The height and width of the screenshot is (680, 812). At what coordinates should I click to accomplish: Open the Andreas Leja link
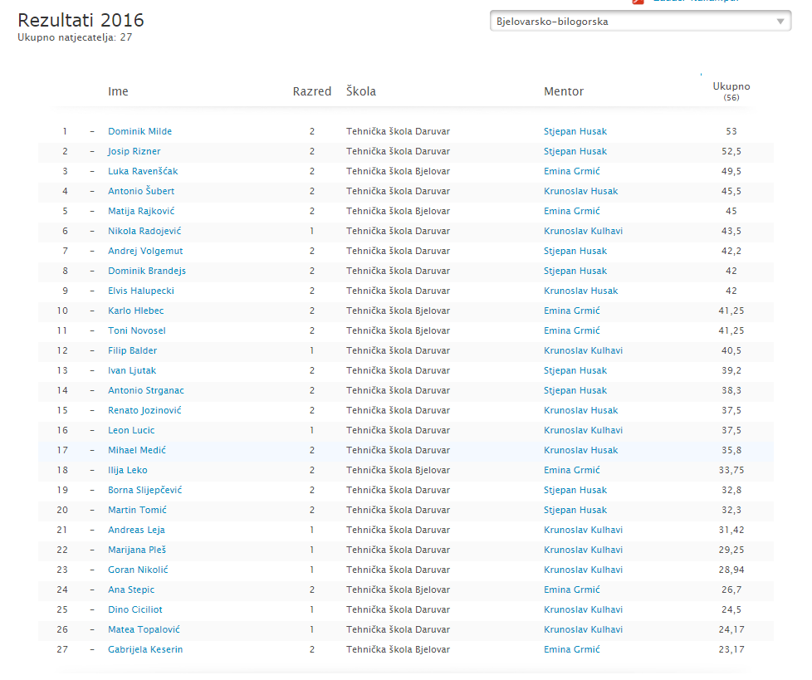(136, 531)
